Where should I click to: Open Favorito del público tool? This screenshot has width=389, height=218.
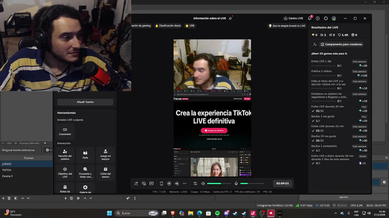tap(65, 155)
